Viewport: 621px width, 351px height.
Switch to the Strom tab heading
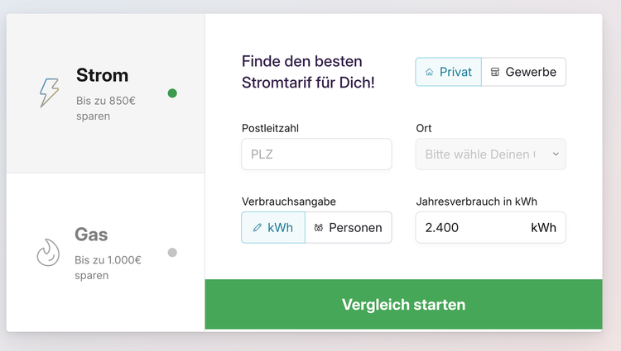[102, 75]
